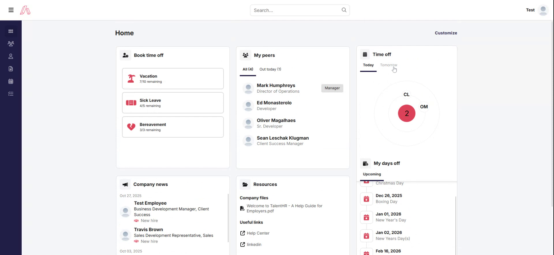Click the OM initials bubble

pos(424,107)
